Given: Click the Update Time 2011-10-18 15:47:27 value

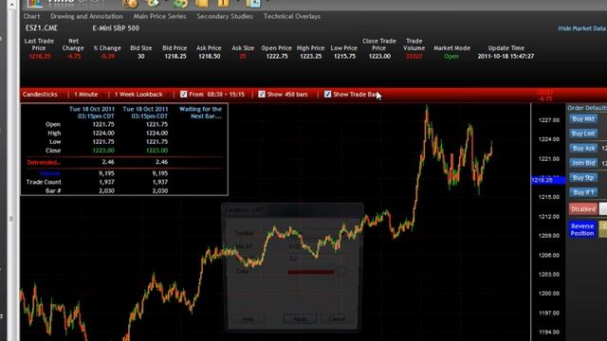Looking at the screenshot, I should click(x=506, y=57).
